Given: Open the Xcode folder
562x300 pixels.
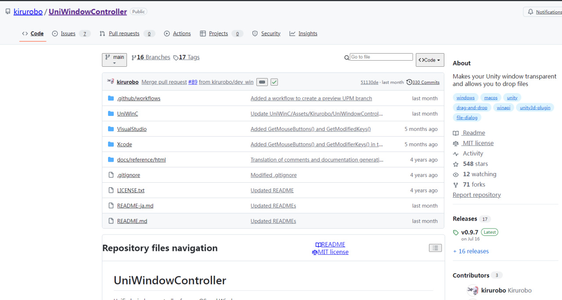Looking at the screenshot, I should pos(124,145).
